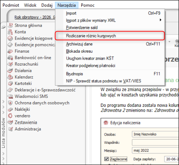This screenshot has width=179, height=165.
Task: Choose Archiwizuj dane menu entry
Action: [x=110, y=44]
